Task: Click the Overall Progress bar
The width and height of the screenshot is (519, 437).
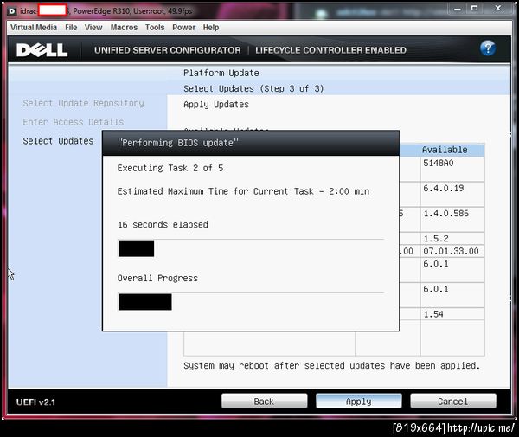Action: [x=251, y=302]
